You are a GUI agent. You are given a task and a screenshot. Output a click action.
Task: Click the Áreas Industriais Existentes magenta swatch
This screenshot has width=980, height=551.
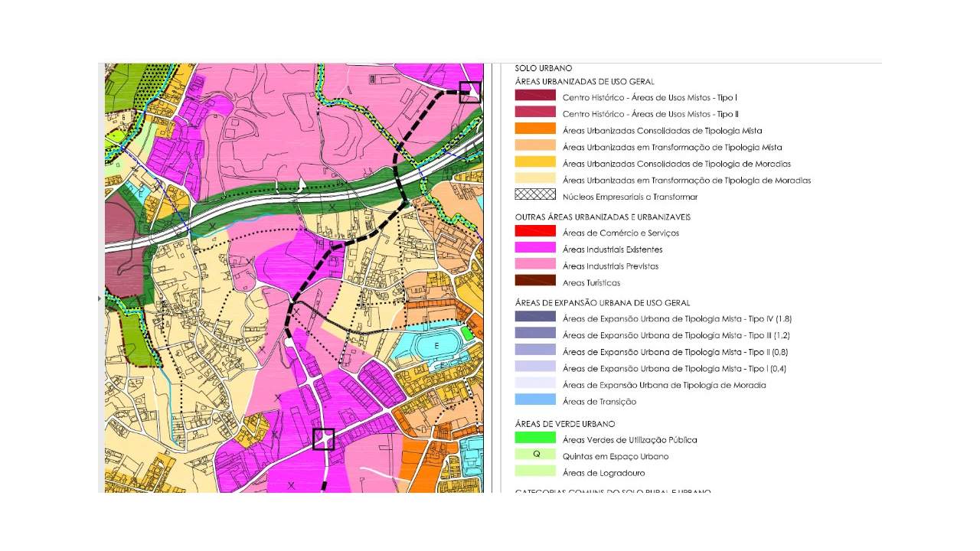pyautogui.click(x=535, y=248)
